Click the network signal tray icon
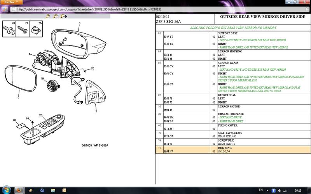The width and height of the screenshot is (311, 194). pyautogui.click(x=285, y=191)
